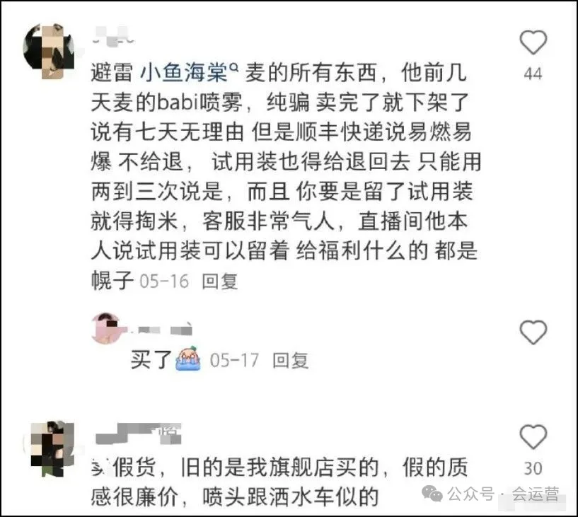Like the 假货 comment with 30 likes
The image size is (578, 517).
533,436
